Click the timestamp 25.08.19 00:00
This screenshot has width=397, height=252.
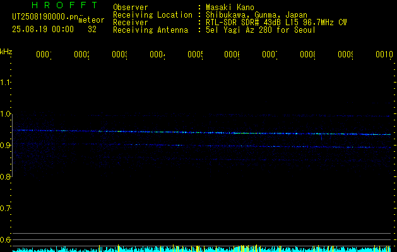point(43,30)
